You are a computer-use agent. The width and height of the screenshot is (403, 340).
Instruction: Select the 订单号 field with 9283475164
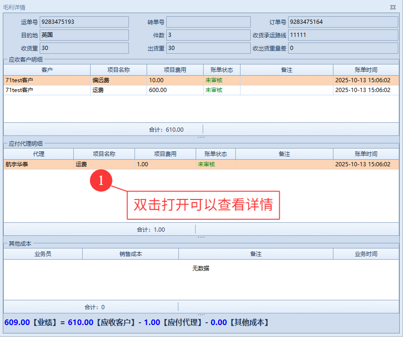[x=343, y=22]
